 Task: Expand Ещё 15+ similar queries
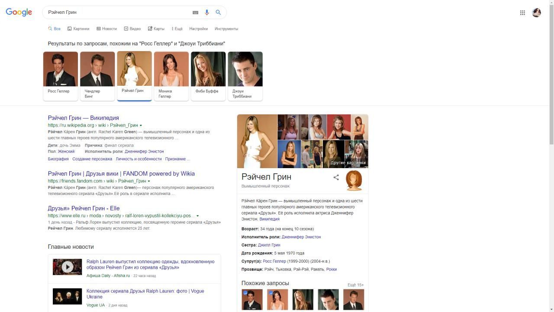355,285
